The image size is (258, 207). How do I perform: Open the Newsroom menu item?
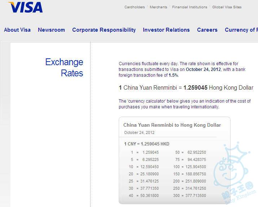click(x=51, y=30)
